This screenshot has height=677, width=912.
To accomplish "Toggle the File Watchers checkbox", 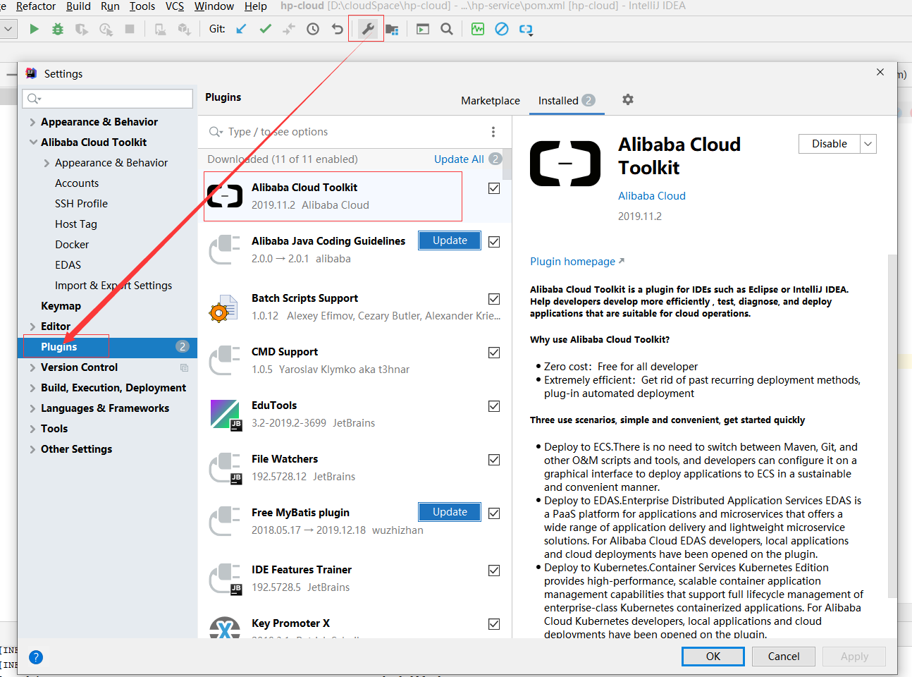I will pos(494,460).
